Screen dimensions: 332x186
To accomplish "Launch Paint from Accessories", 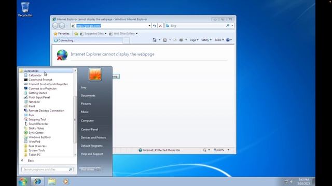I will [x=32, y=106].
